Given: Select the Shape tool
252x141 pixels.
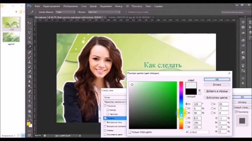Looking at the screenshot, I should 30,106.
